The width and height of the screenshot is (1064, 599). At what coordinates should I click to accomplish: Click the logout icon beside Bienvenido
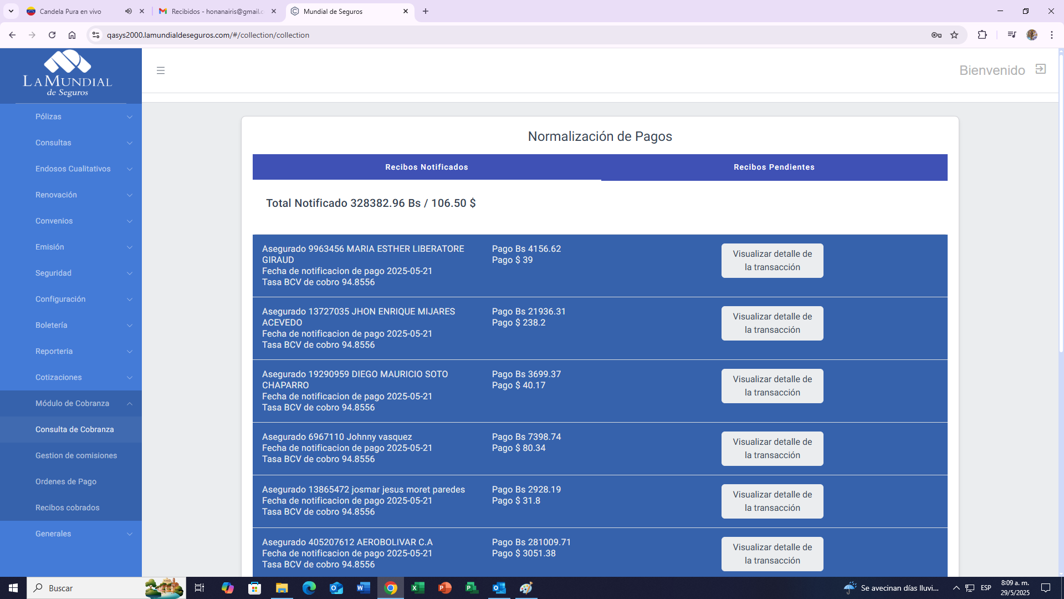[x=1041, y=69]
